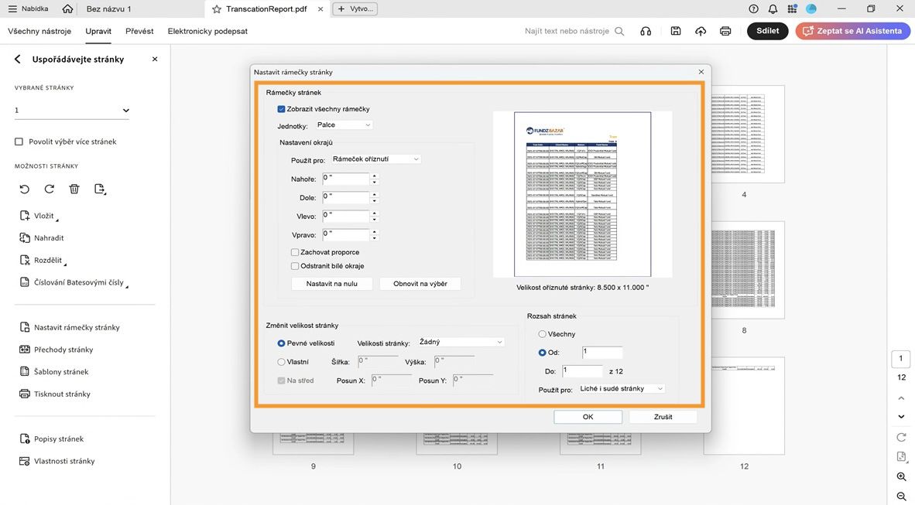This screenshot has height=505, width=915.
Task: Click the search magnifier icon
Action: point(619,32)
